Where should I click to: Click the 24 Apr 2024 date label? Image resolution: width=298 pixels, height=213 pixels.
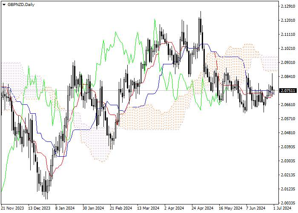pyautogui.click(x=203, y=208)
